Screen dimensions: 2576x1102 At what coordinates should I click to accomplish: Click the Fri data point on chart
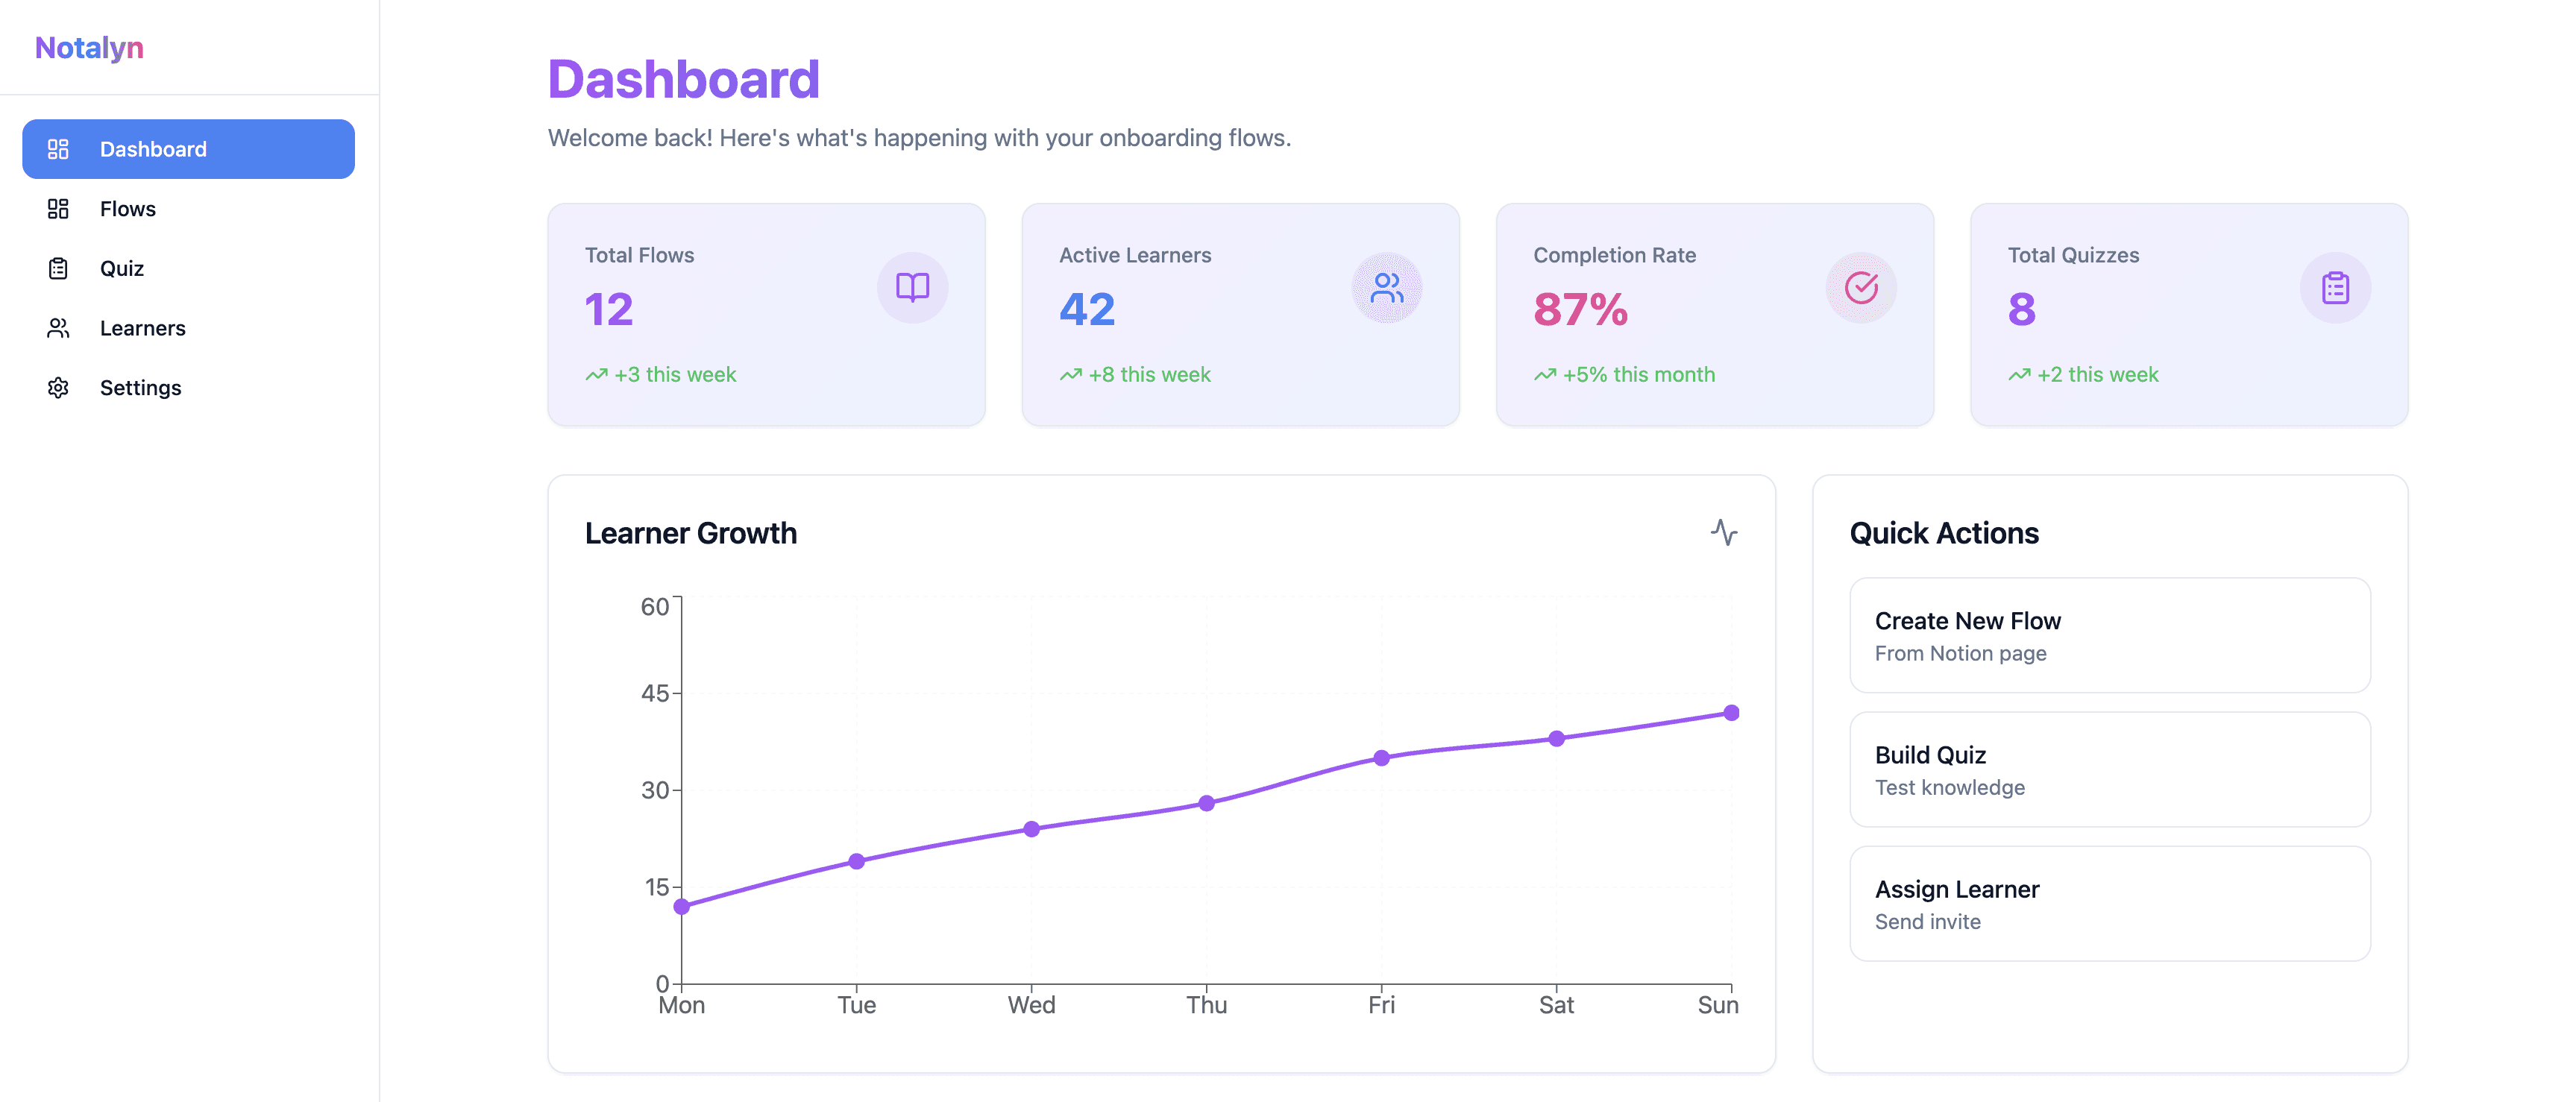point(1381,758)
